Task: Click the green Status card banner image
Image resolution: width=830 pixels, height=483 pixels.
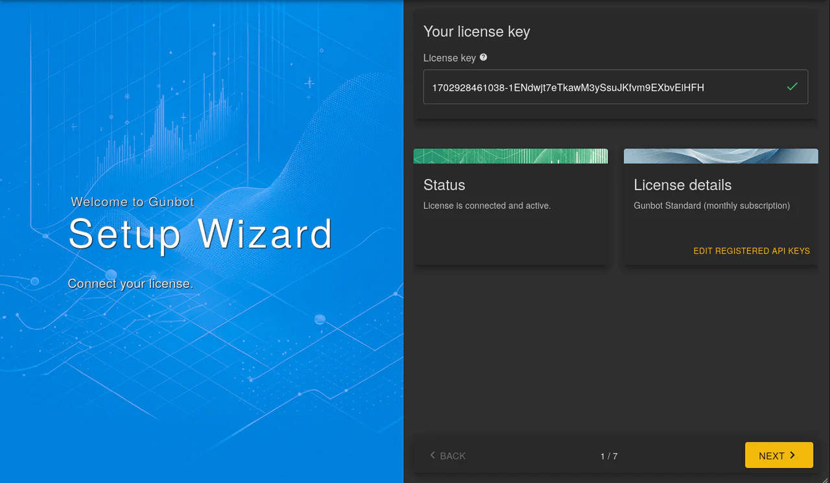Action: click(511, 156)
